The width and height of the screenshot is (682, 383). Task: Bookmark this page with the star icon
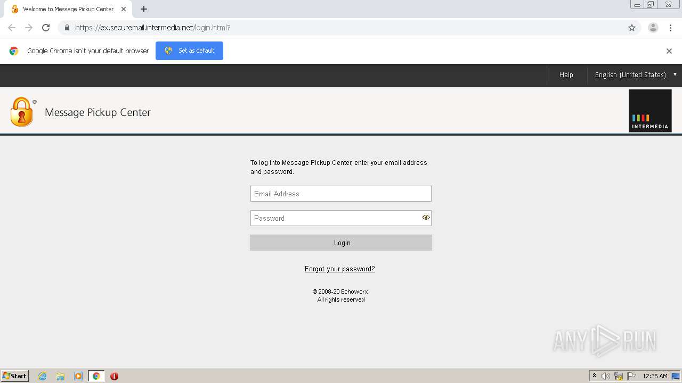pos(632,28)
